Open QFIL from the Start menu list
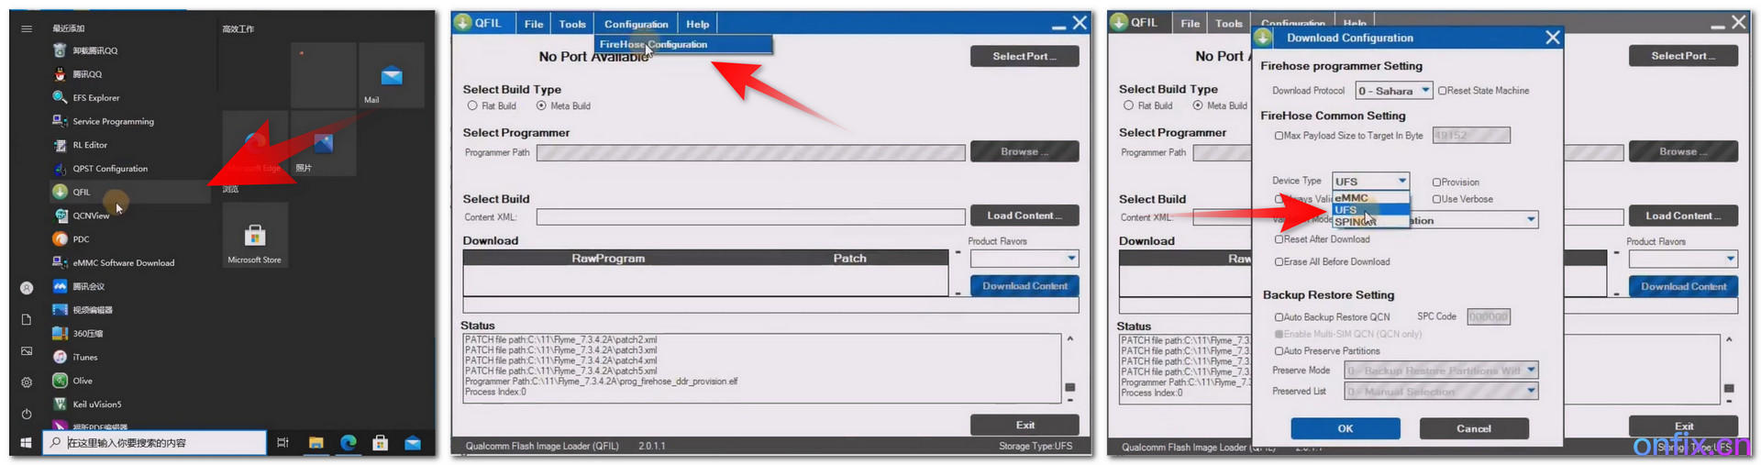The height and width of the screenshot is (465, 1761). tap(81, 192)
